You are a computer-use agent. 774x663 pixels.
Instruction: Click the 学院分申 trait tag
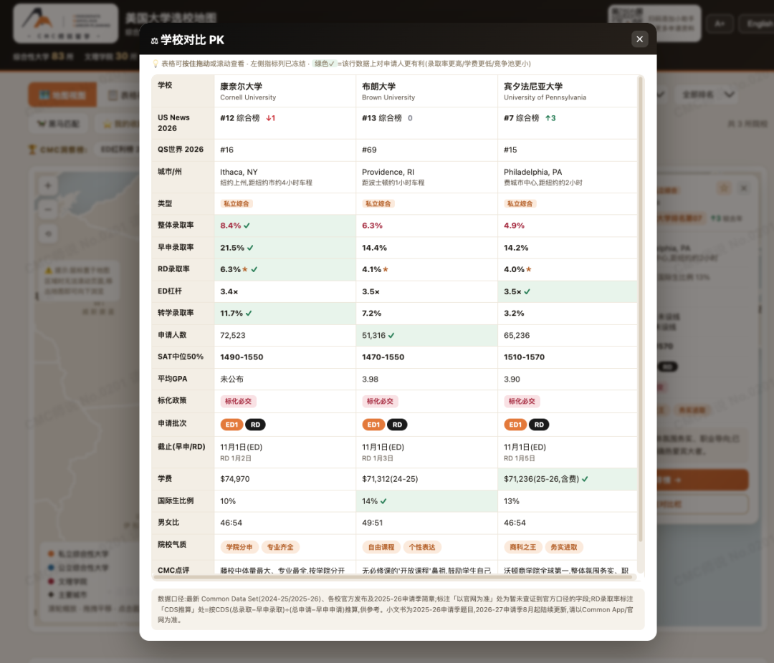click(x=239, y=547)
